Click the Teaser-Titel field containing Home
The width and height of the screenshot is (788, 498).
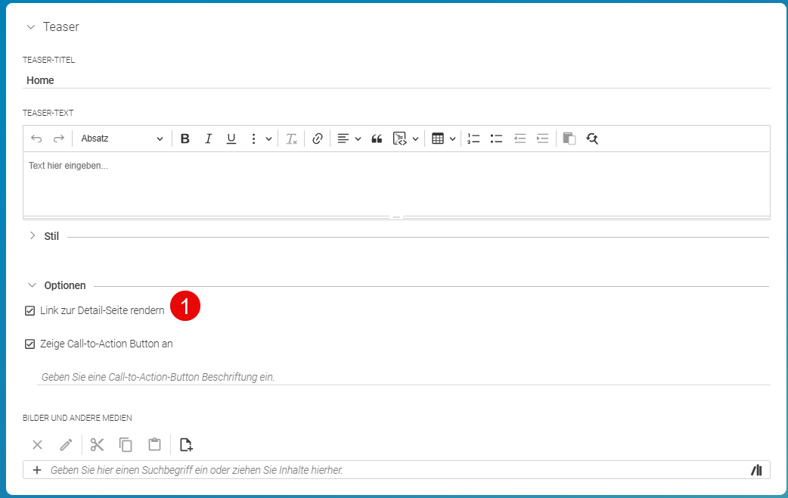[x=396, y=80]
